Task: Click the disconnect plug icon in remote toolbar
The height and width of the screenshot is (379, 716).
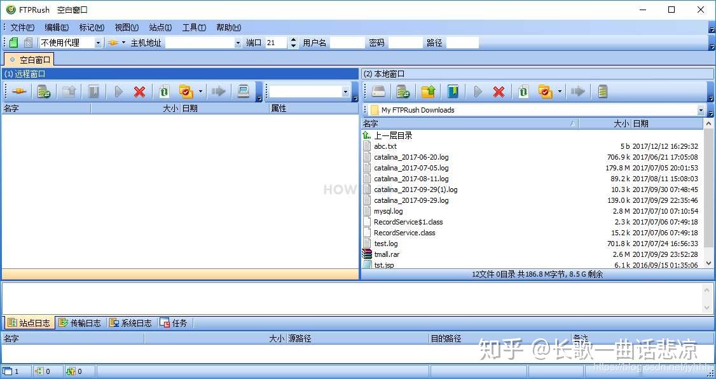Action: click(18, 91)
